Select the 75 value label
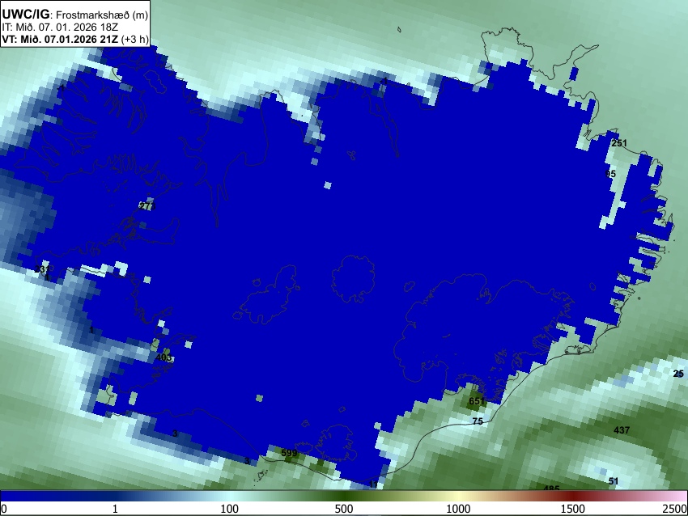 (x=478, y=421)
